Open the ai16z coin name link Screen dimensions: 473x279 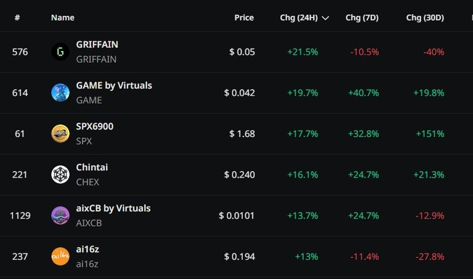coord(87,250)
